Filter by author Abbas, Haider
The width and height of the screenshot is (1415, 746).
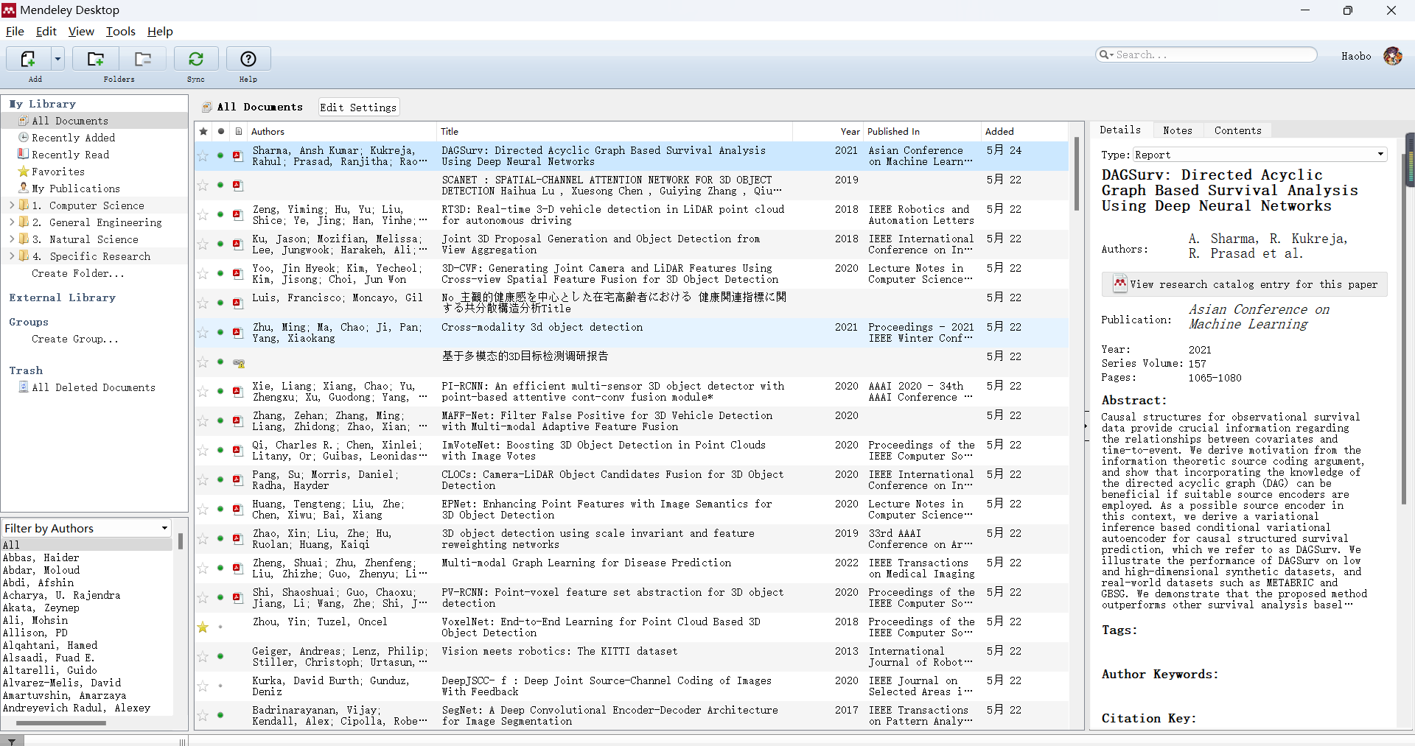[x=41, y=557]
